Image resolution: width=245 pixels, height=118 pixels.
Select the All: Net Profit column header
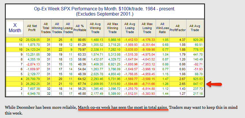click(x=32, y=28)
